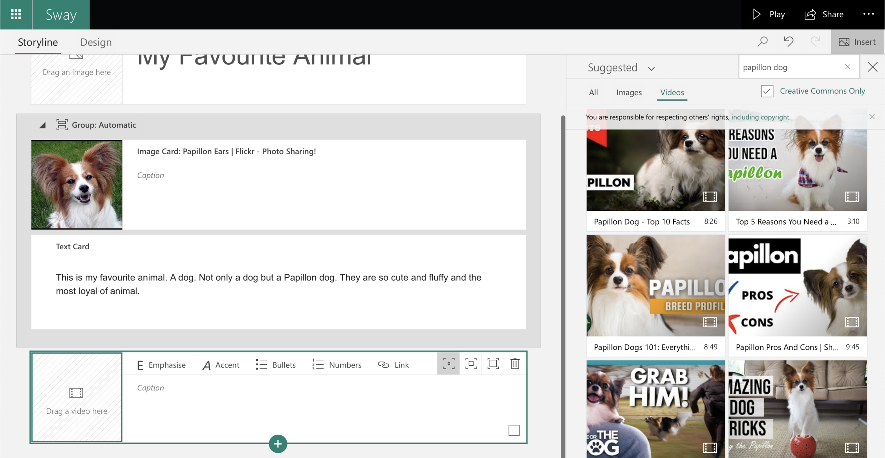This screenshot has height=458, width=885.
Task: Set the Moderate showcase size icon
Action: (471, 364)
